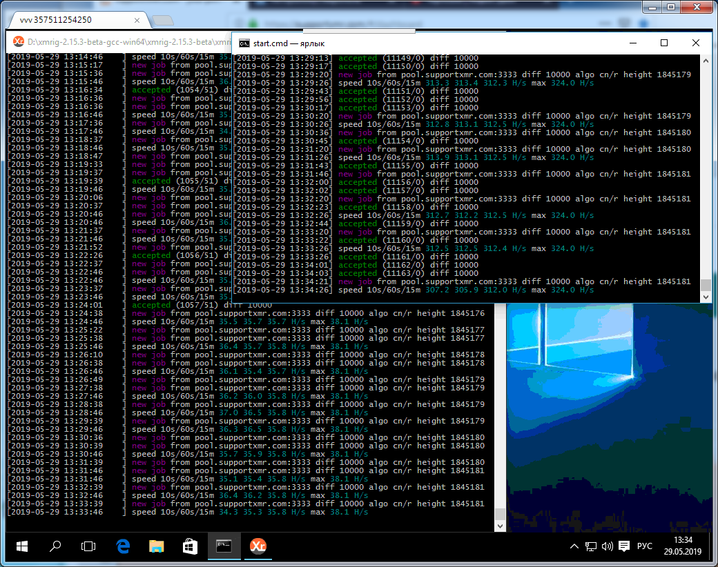Screen dimensions: 718x567
Task: Click xmrig window title icon
Action: [x=19, y=41]
